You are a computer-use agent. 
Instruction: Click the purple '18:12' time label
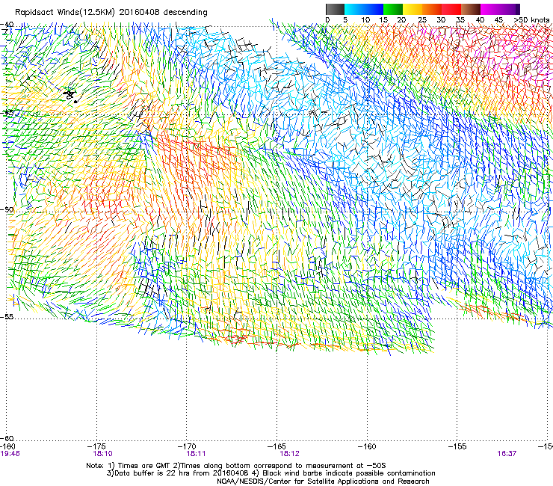pos(289,454)
